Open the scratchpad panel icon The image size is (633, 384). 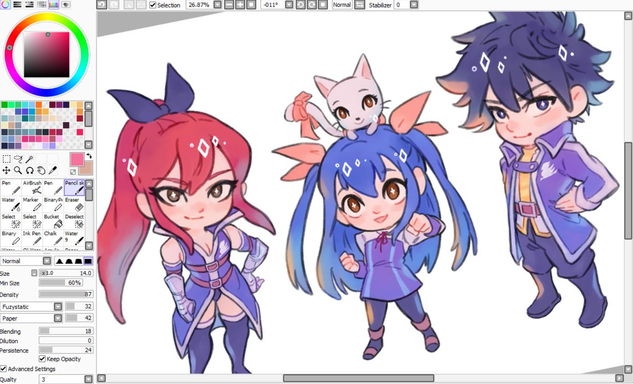point(66,5)
